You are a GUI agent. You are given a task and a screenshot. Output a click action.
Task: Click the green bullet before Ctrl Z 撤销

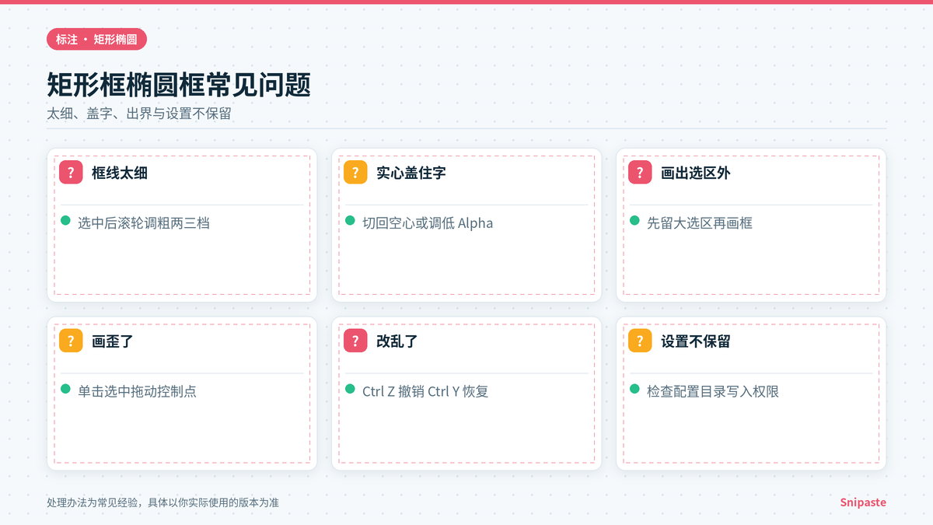click(351, 389)
